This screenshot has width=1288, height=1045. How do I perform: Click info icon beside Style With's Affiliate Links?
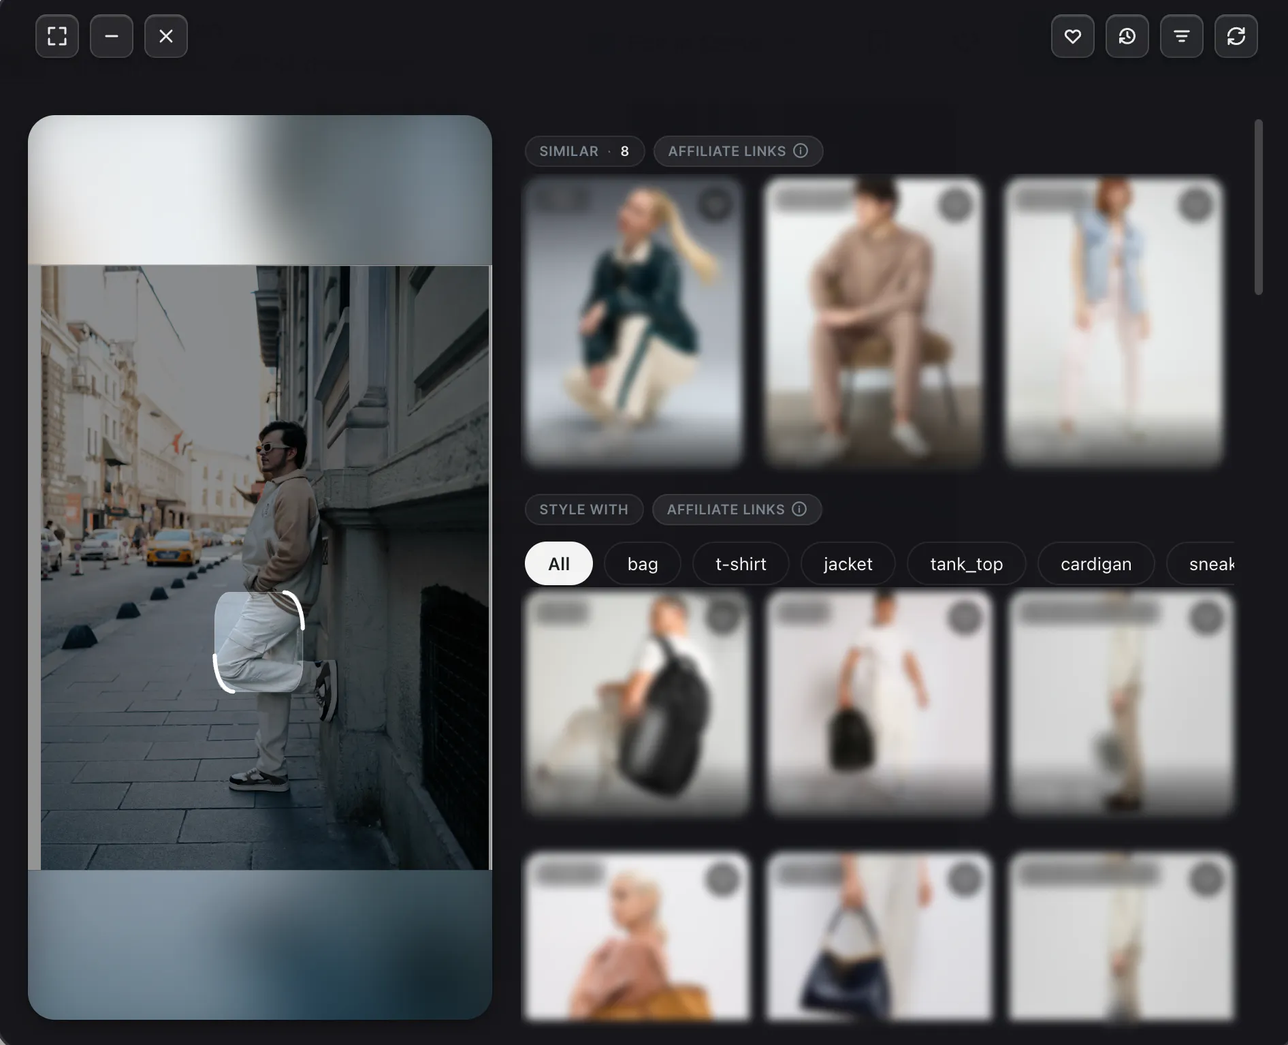click(x=800, y=509)
